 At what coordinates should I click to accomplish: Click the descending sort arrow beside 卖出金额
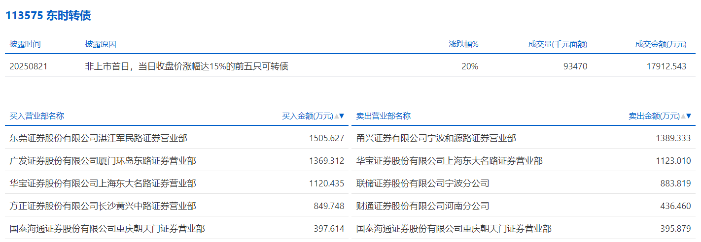689,117
